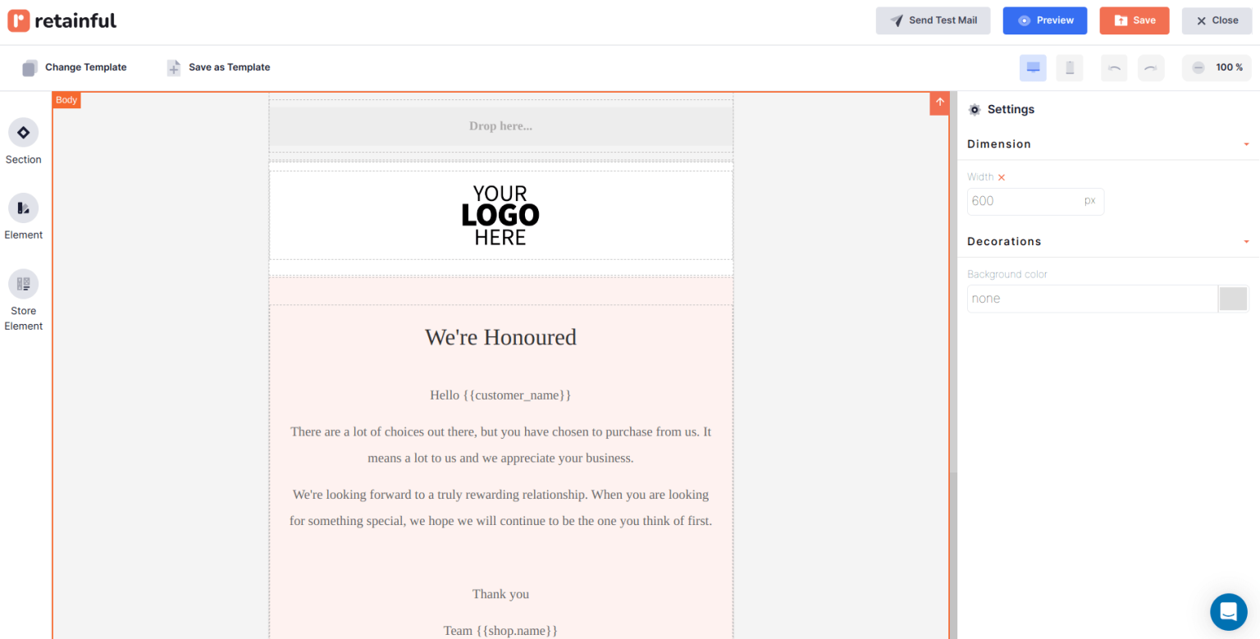Open the Store Element panel
Viewport: 1260px width, 639px height.
pos(23,298)
